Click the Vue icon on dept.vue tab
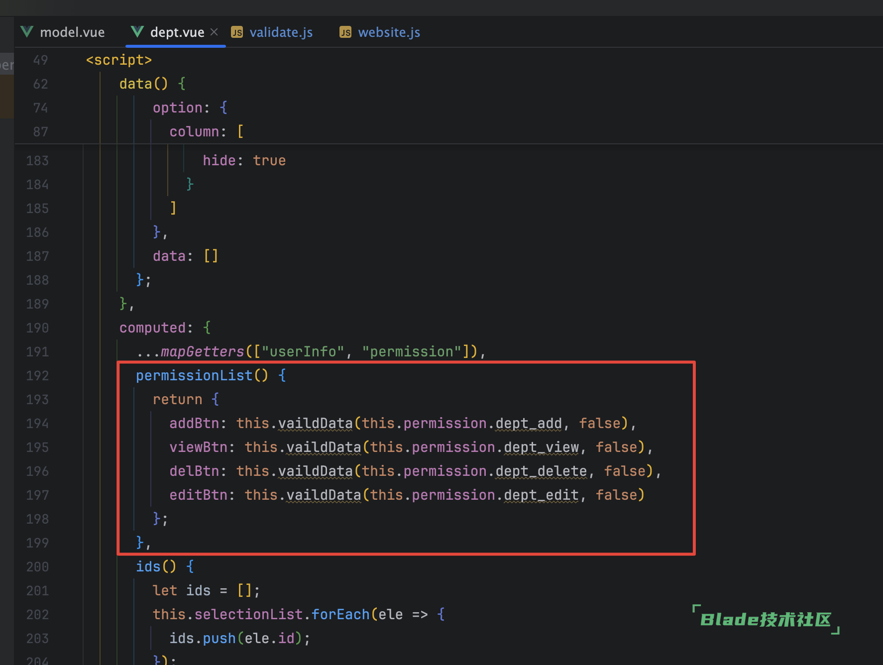Screen dimensions: 883x665 click(x=137, y=32)
